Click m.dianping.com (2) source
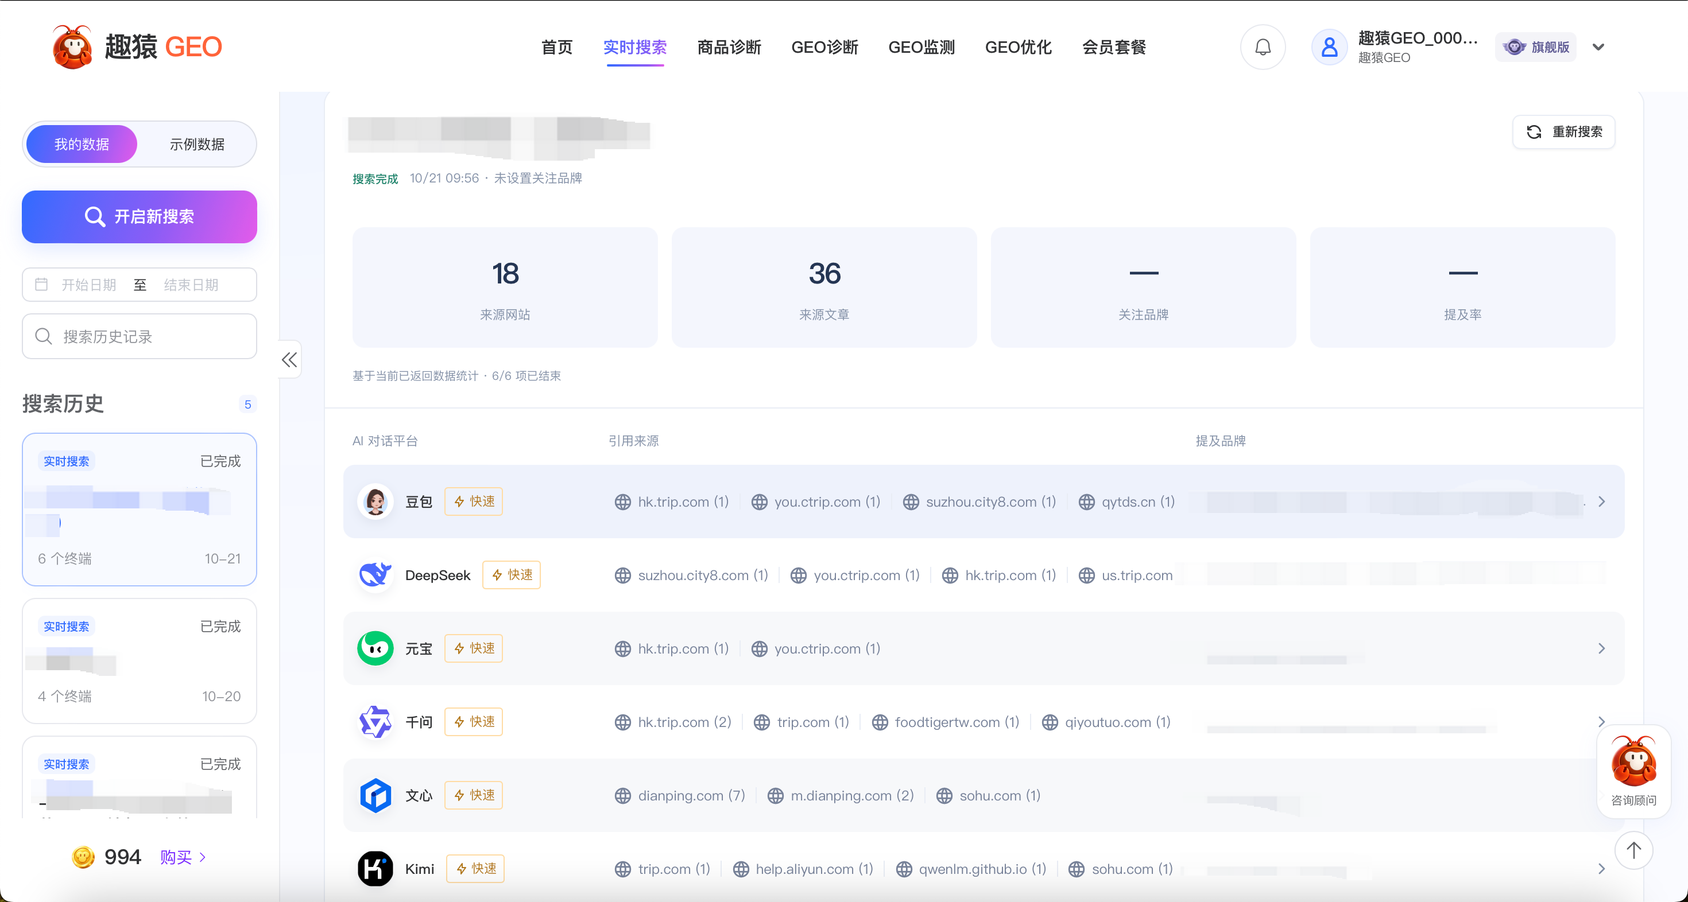1688x902 pixels. pos(841,795)
